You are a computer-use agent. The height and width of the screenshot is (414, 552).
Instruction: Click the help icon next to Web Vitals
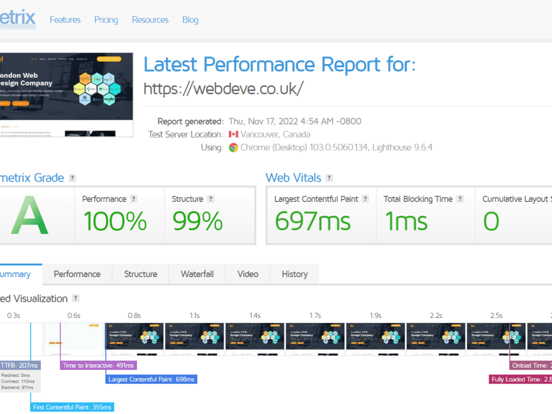point(329,178)
